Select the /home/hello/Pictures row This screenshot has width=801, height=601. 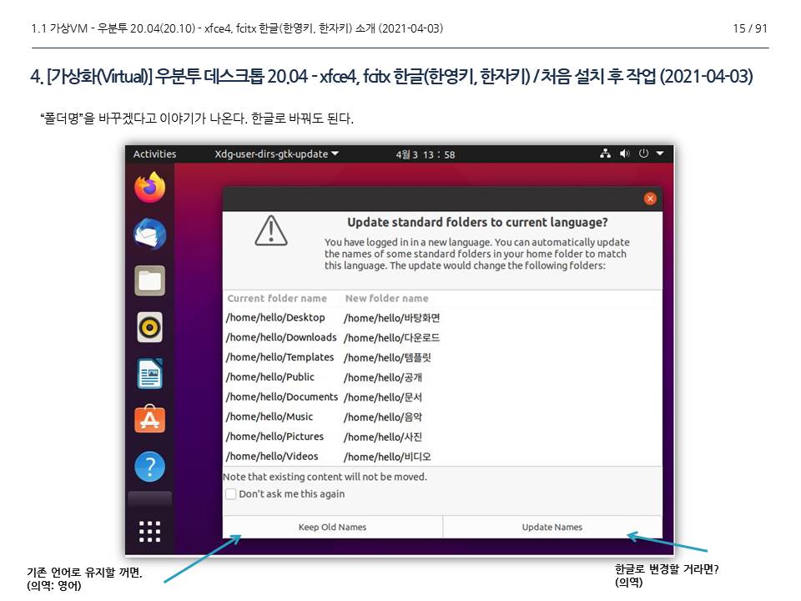pos(442,437)
